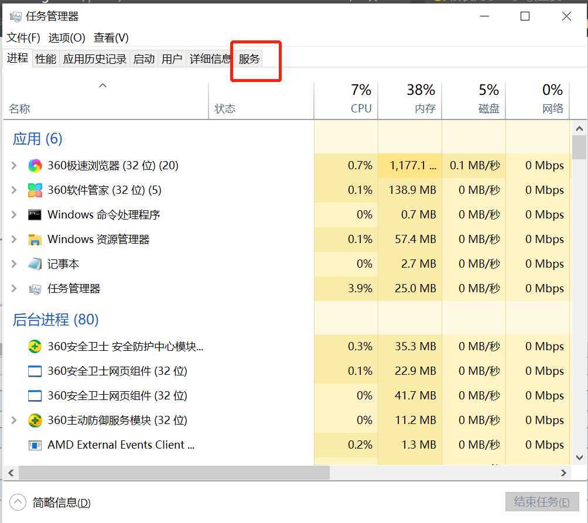The image size is (588, 523).
Task: Select the 360安全卫士 安全防护中心模块 row name
Action: pos(125,346)
